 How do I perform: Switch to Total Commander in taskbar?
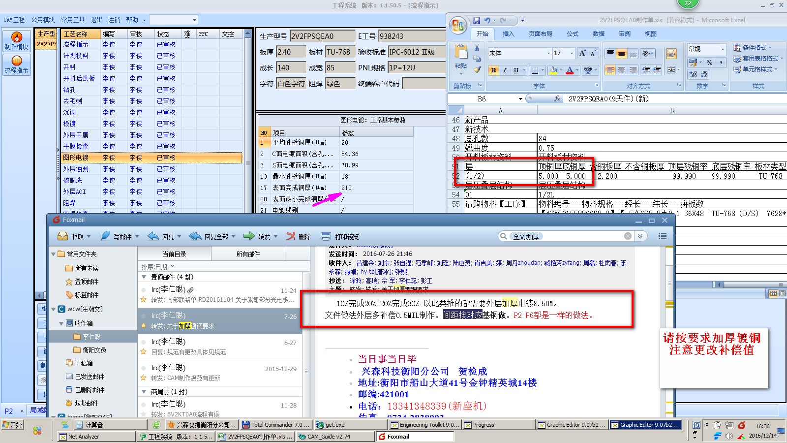click(277, 425)
